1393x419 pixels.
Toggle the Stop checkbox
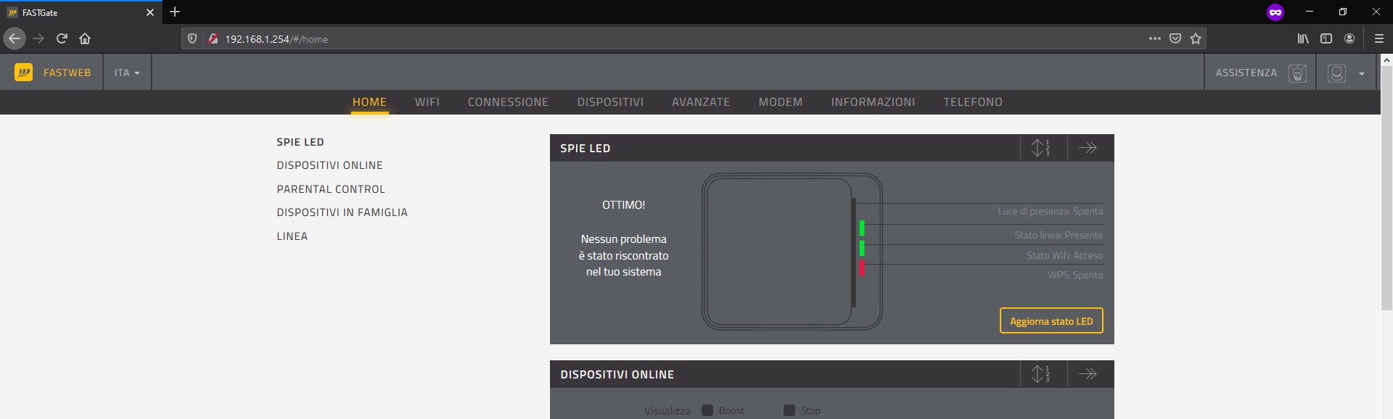point(789,410)
